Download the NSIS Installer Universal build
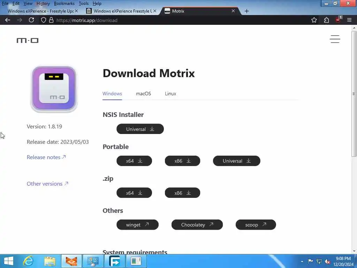Image resolution: width=357 pixels, height=268 pixels. [140, 129]
